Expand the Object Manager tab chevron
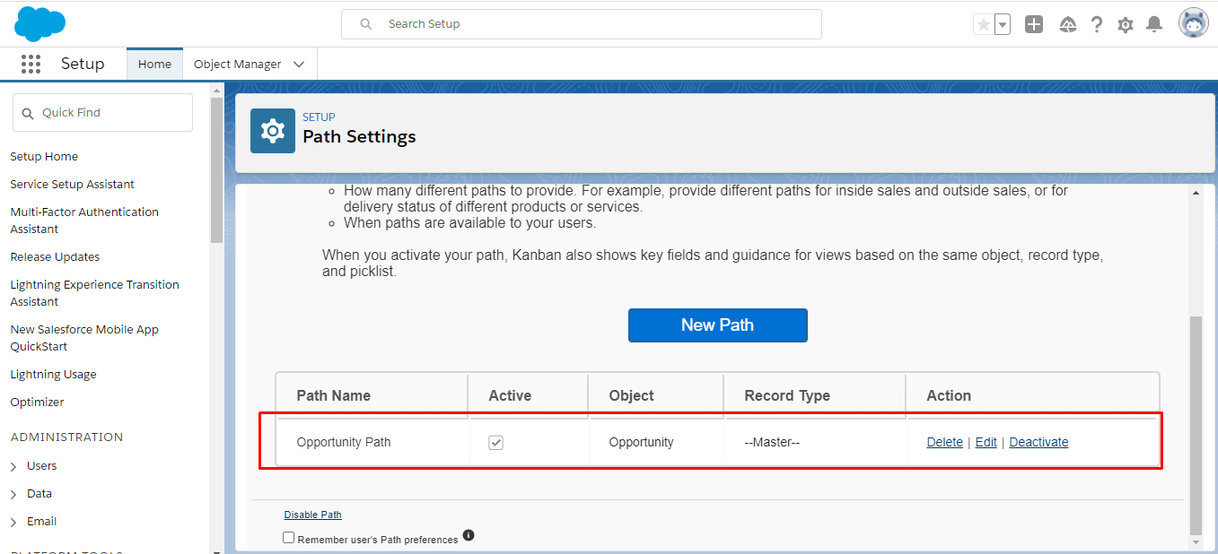Viewport: 1218px width, 554px height. 299,65
